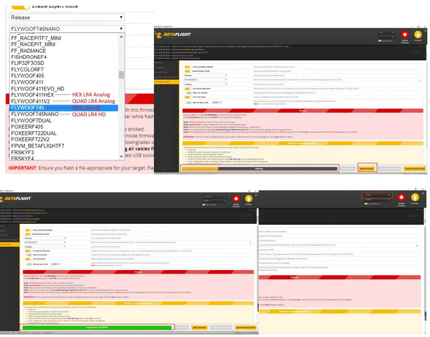Open Loading version dropdown in Flashing window
The width and height of the screenshot is (430, 337).
coord(205,84)
